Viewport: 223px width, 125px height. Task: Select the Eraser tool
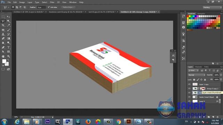[x=3, y=39]
